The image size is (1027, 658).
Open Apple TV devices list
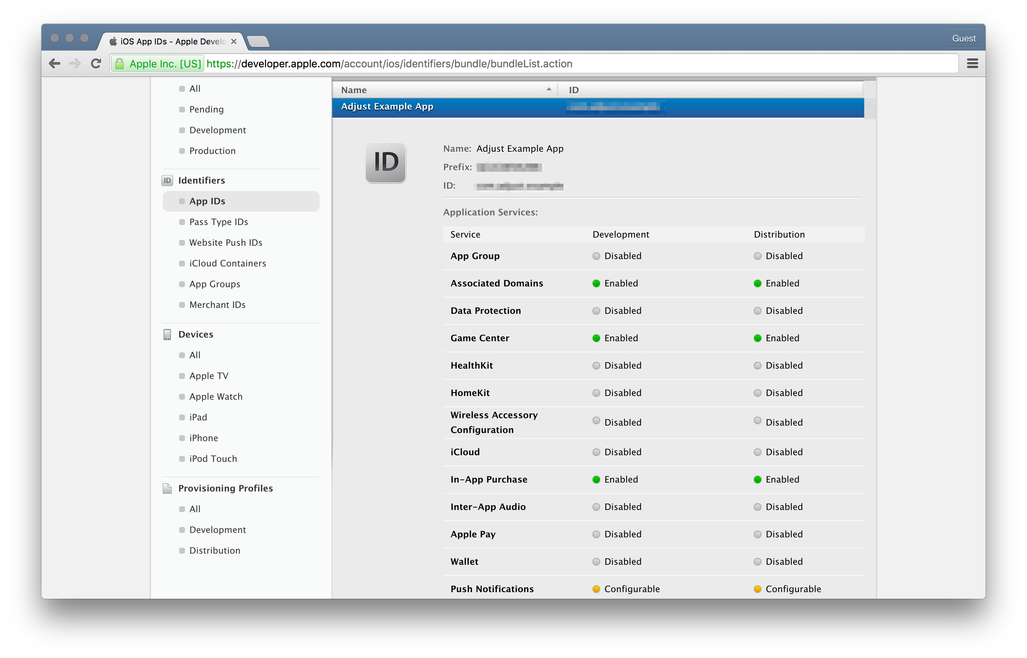click(x=208, y=376)
